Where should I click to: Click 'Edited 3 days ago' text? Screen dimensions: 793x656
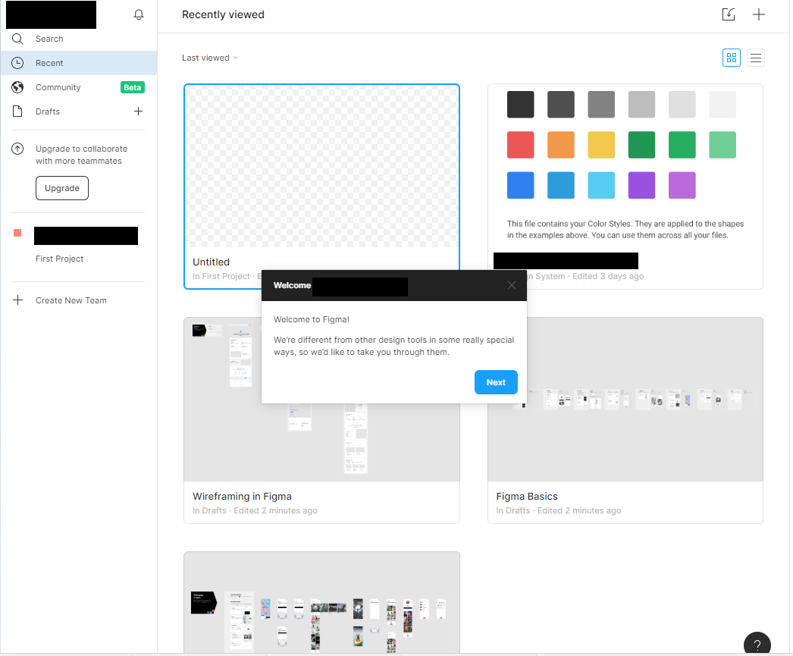coord(608,276)
